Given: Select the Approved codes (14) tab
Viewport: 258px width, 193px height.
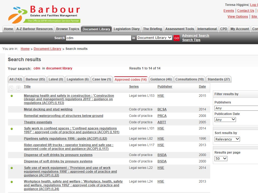Looking at the screenshot, I should click(x=131, y=80).
